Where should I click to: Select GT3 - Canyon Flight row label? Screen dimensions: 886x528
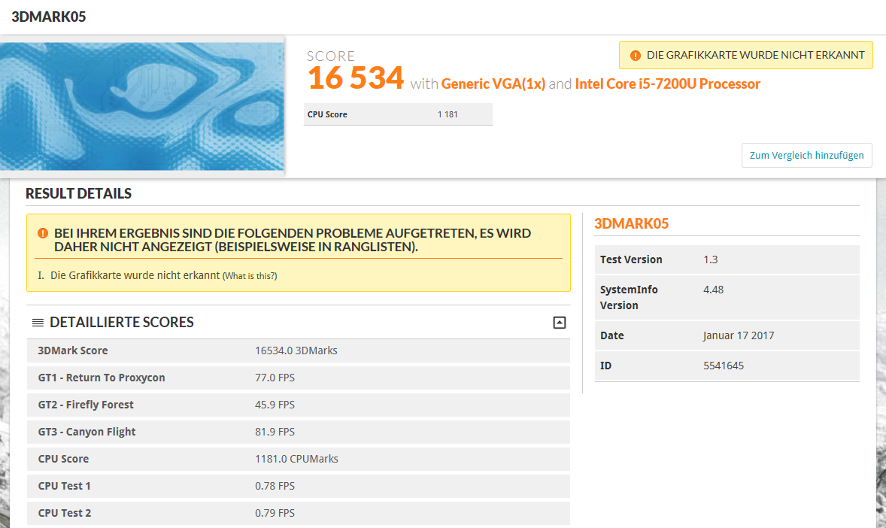(x=86, y=432)
